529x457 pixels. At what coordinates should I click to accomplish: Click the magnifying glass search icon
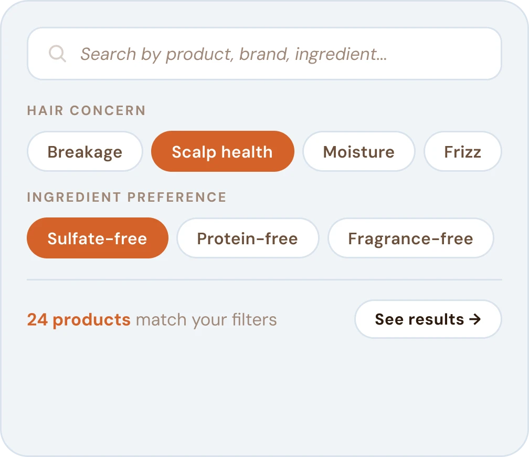pos(57,53)
